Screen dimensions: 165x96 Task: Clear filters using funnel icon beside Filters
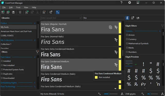click(x=37, y=52)
